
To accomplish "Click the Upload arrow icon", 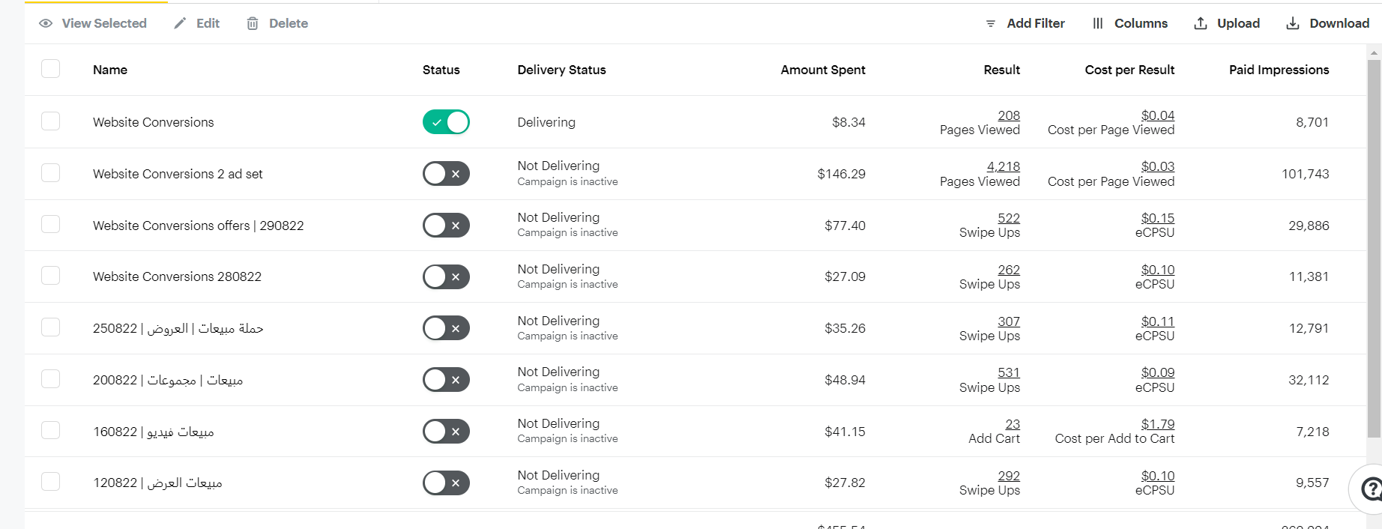I will pos(1200,23).
